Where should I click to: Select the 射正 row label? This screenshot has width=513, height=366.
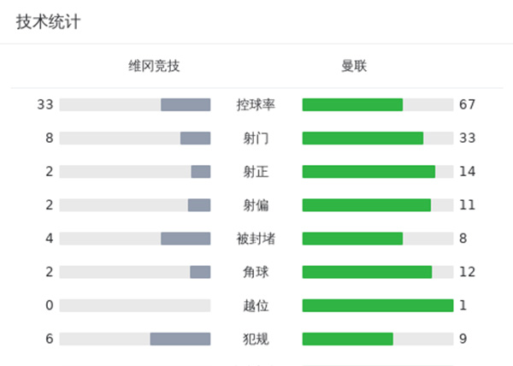click(256, 171)
